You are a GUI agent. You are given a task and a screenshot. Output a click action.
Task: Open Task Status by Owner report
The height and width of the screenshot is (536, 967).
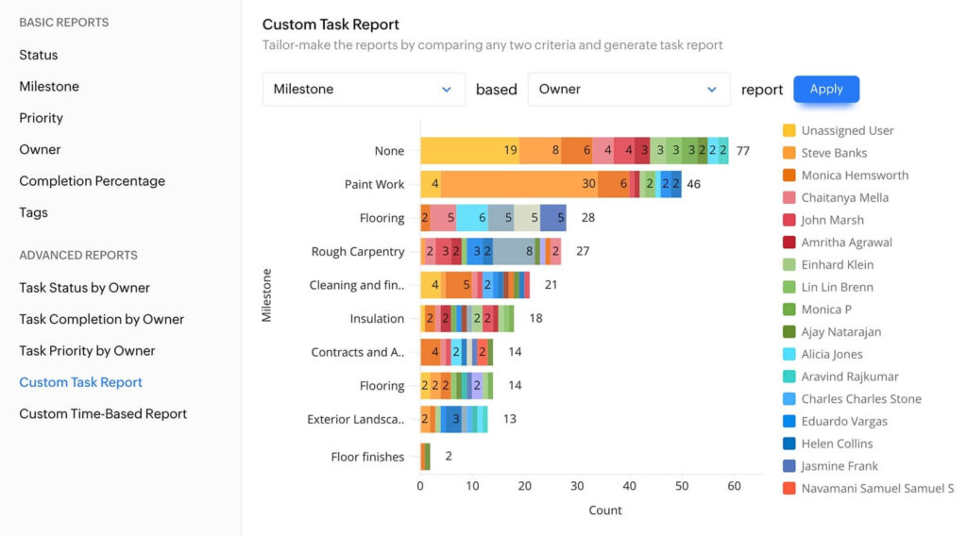pos(85,288)
